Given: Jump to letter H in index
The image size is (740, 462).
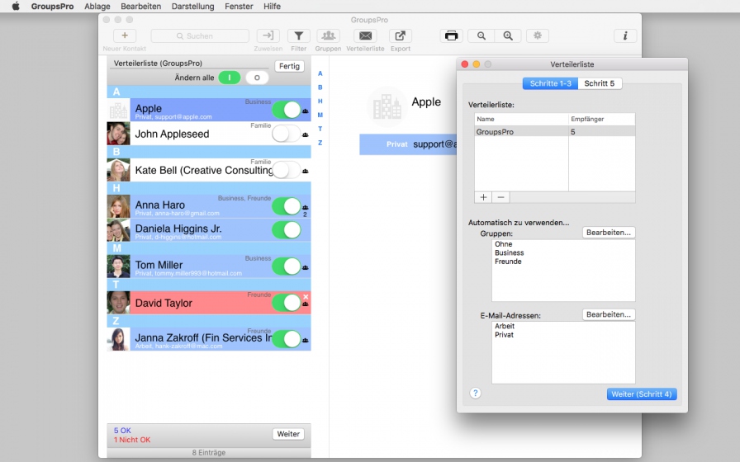Looking at the screenshot, I should tap(320, 101).
